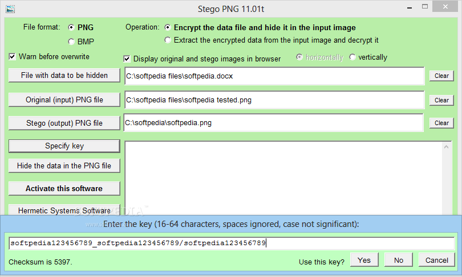
Task: Click Original (input) PNG file button
Action: [x=64, y=100]
